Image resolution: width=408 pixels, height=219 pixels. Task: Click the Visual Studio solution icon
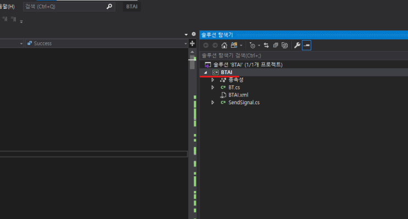tap(208, 65)
